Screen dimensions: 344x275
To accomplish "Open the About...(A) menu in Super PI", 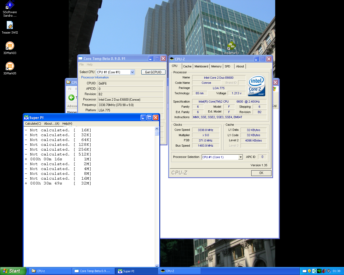I will pos(52,124).
